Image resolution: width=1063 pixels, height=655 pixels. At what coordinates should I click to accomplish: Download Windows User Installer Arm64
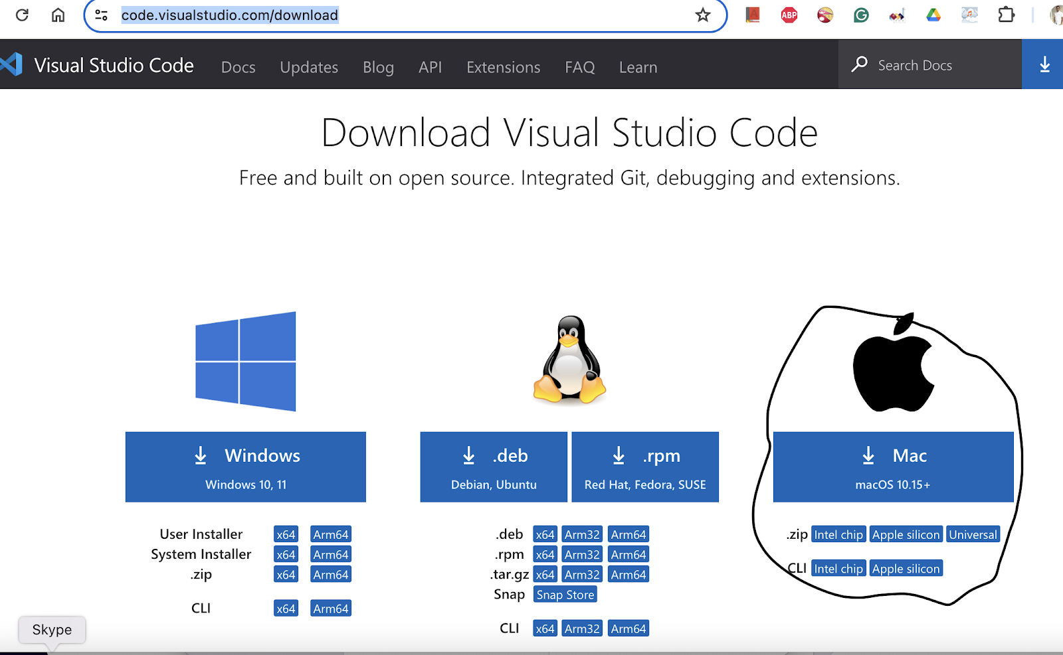(x=331, y=534)
